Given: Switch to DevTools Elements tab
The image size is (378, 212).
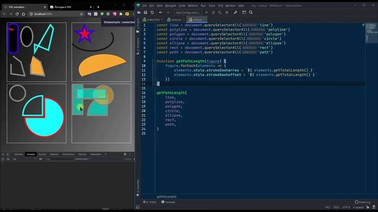Looking at the screenshot, I should click(x=18, y=154).
